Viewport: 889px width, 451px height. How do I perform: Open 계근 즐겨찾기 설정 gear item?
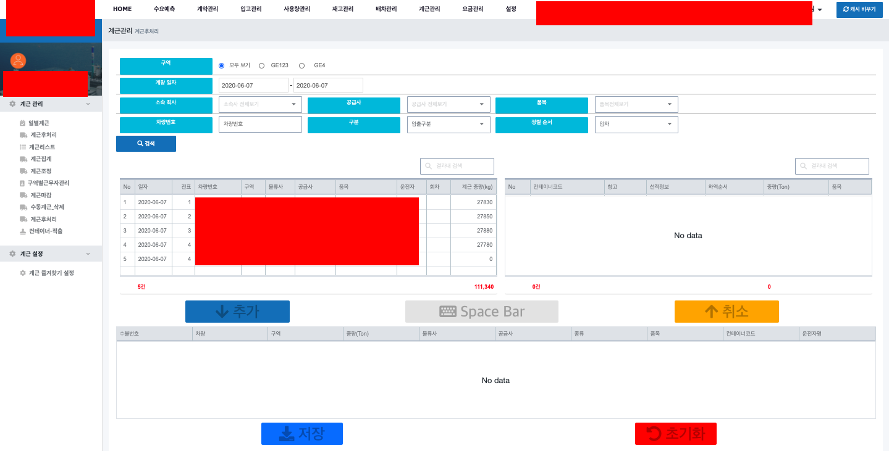coord(51,273)
